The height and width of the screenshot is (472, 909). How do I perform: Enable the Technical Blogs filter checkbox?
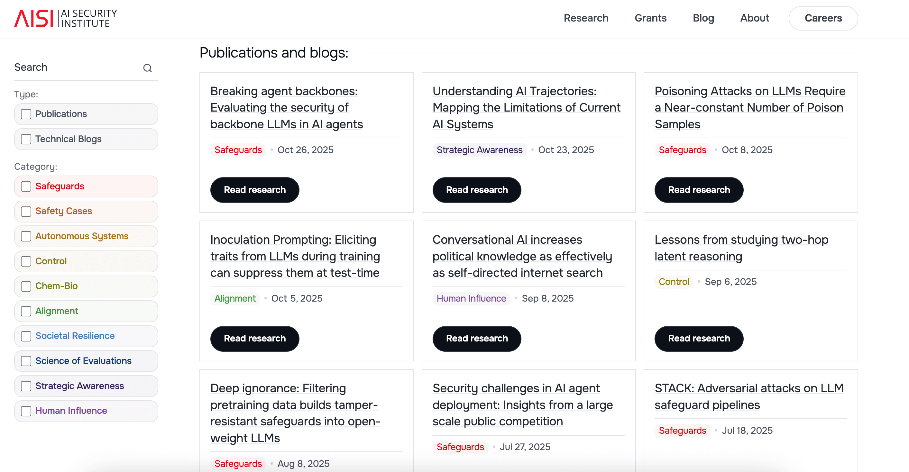point(26,139)
